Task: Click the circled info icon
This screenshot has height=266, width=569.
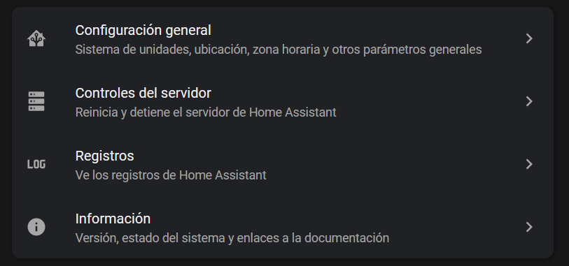Action: coord(36,228)
